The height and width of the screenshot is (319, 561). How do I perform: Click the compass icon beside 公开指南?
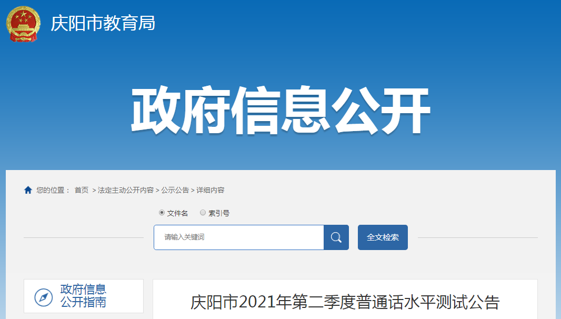[44, 297]
